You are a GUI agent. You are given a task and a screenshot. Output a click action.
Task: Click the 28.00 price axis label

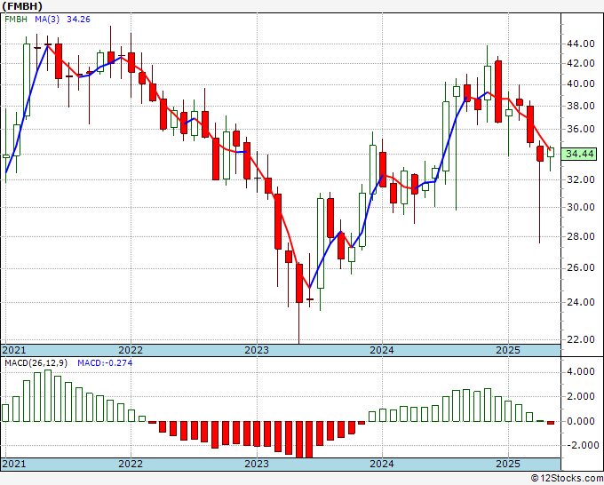tap(581, 236)
